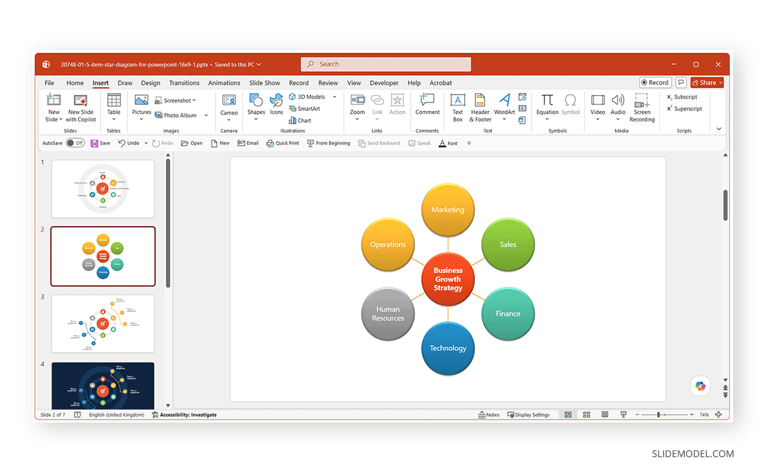Insert a SmartArt graphic
This screenshot has height=473, width=765.
click(304, 109)
